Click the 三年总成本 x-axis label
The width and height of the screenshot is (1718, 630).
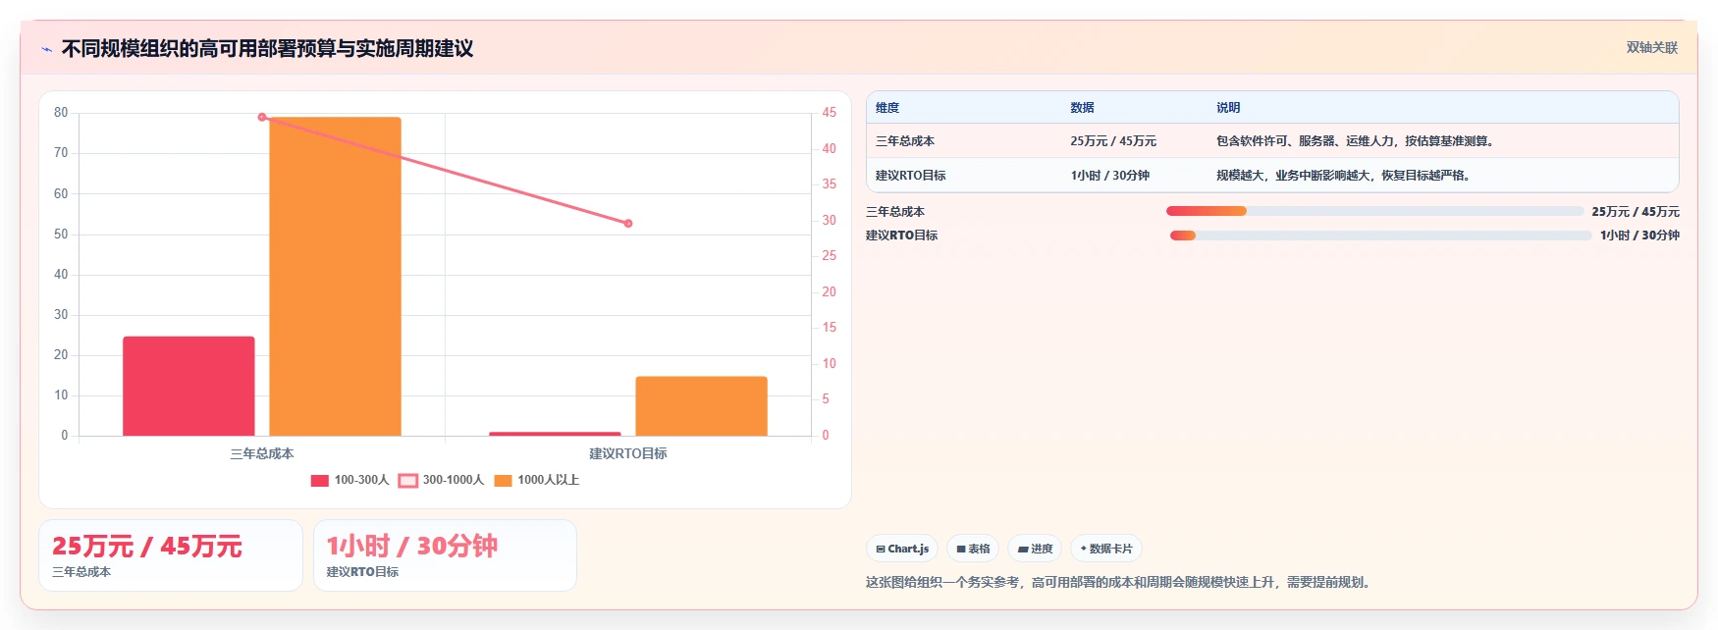(x=262, y=453)
